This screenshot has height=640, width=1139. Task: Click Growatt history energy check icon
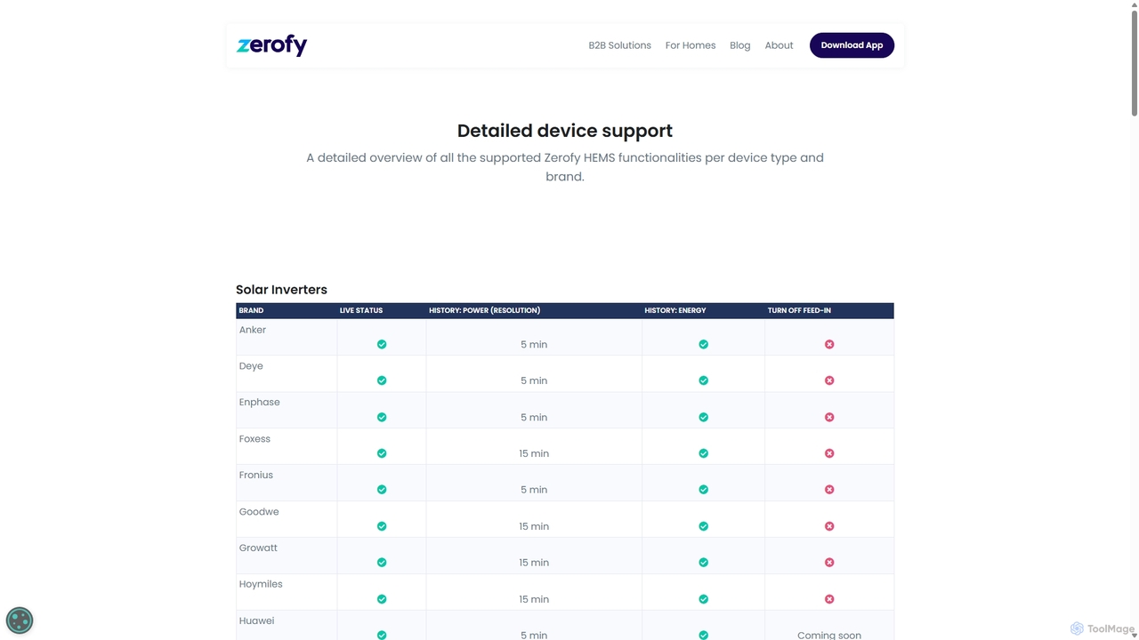pyautogui.click(x=703, y=563)
